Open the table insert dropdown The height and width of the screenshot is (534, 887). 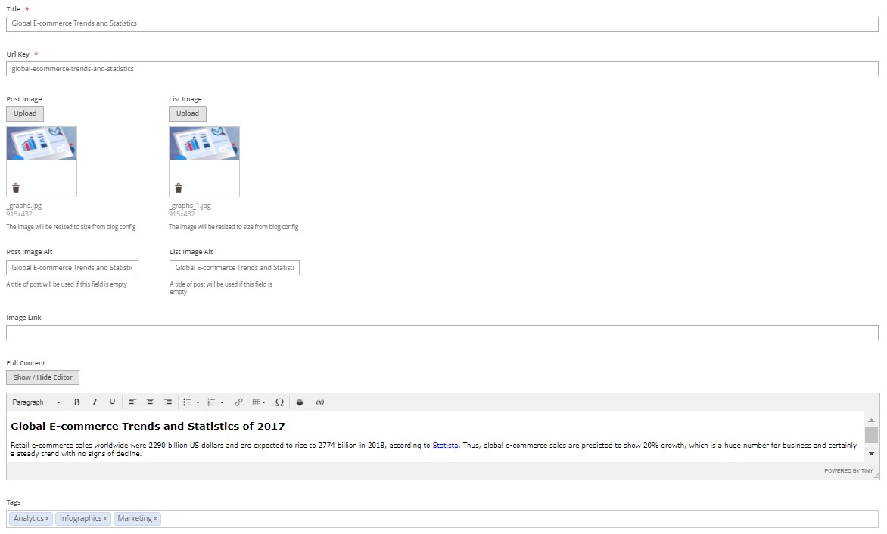click(259, 402)
